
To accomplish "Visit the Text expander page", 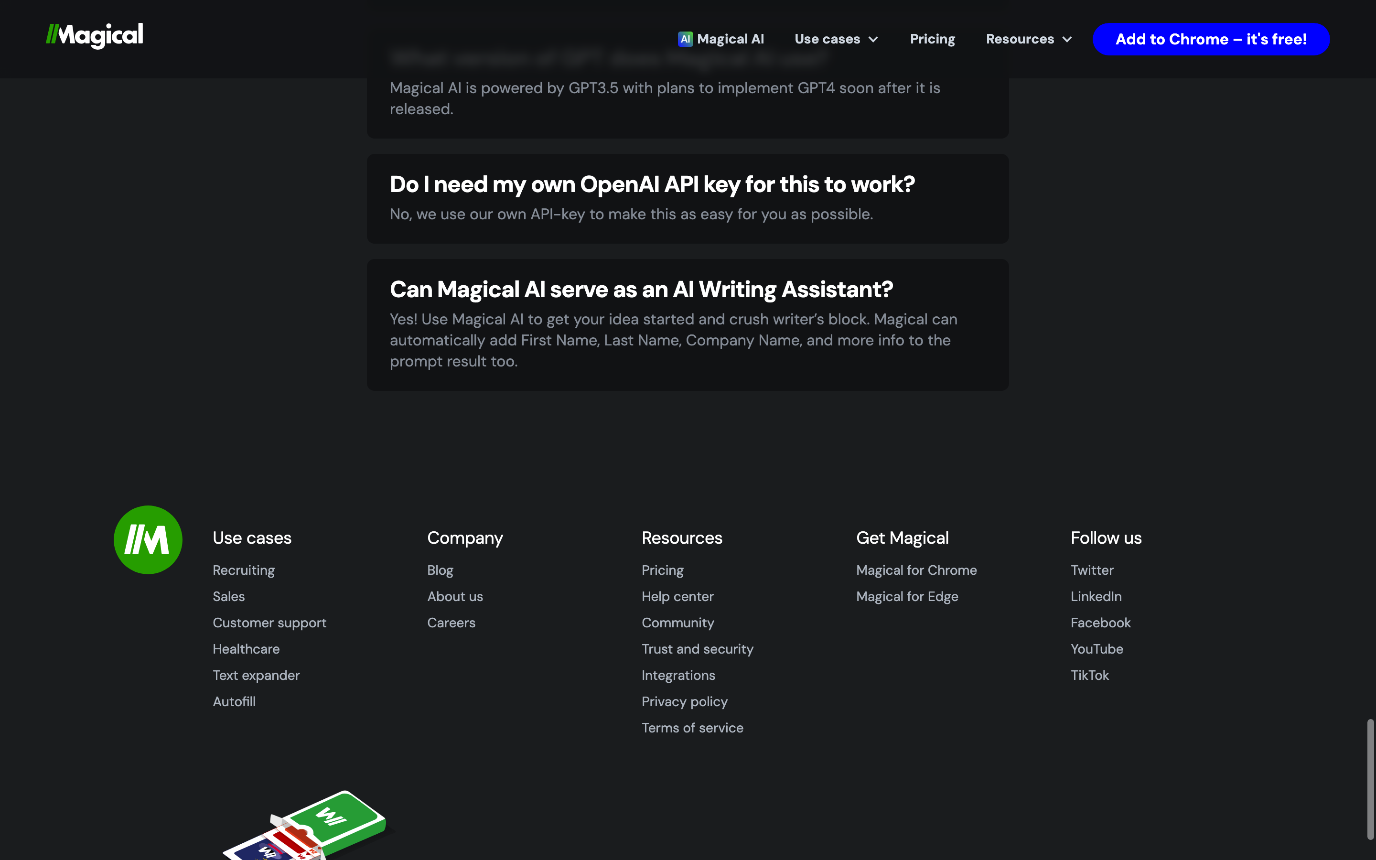I will 256,675.
